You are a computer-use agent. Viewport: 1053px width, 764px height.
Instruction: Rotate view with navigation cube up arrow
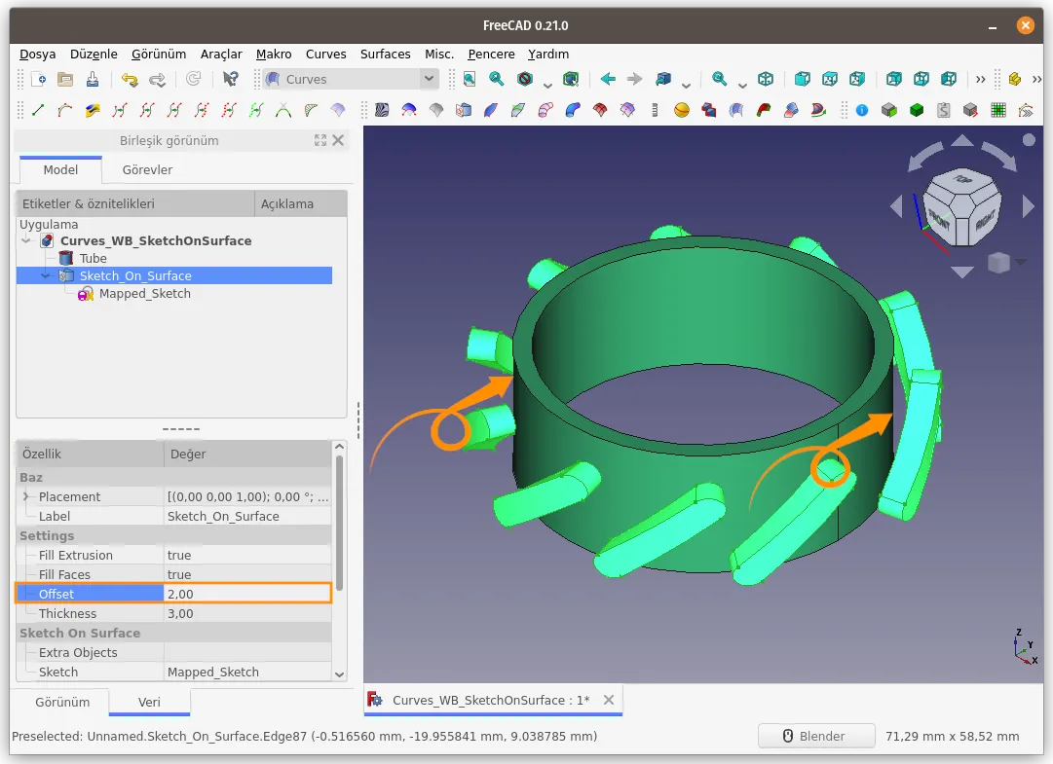[x=962, y=140]
